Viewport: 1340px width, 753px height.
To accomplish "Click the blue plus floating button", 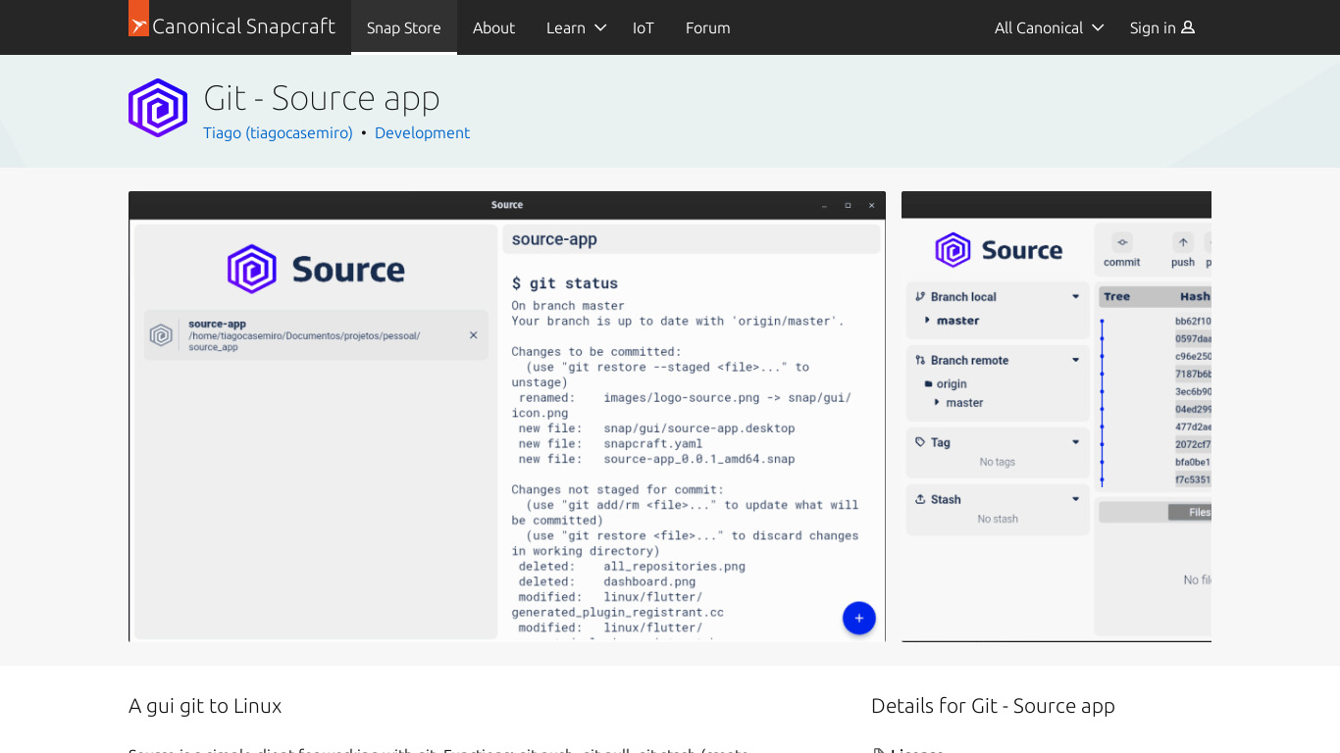I will (858, 618).
